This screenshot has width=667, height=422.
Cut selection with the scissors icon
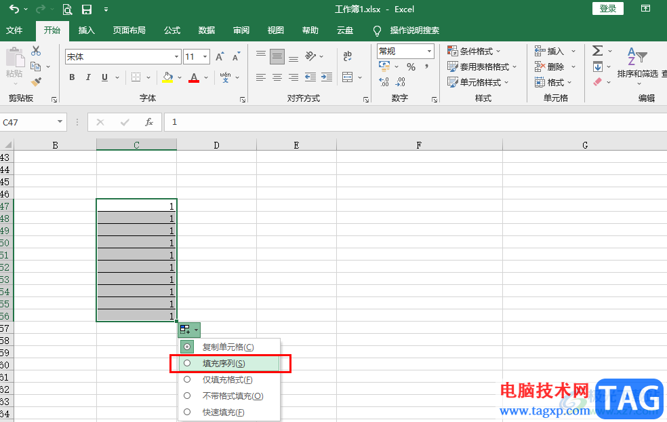click(36, 51)
